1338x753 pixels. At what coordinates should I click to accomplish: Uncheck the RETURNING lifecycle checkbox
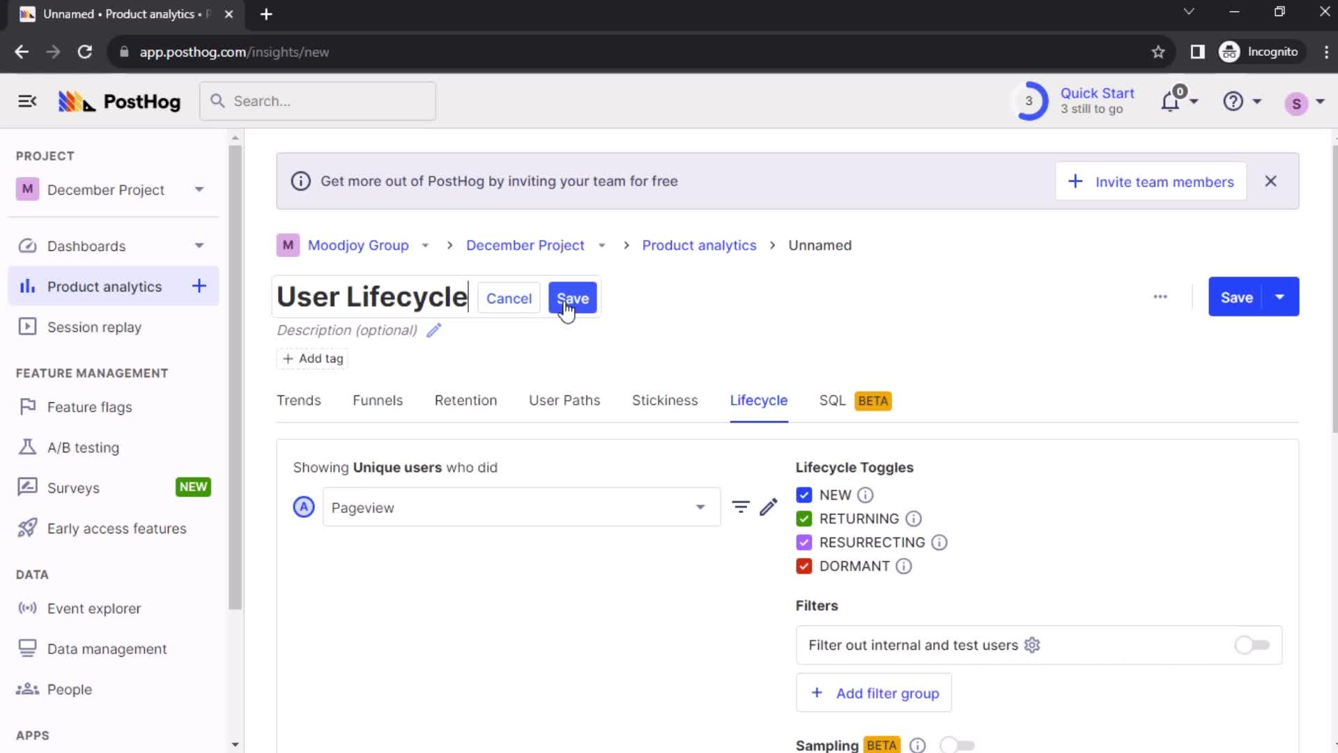[x=803, y=519]
